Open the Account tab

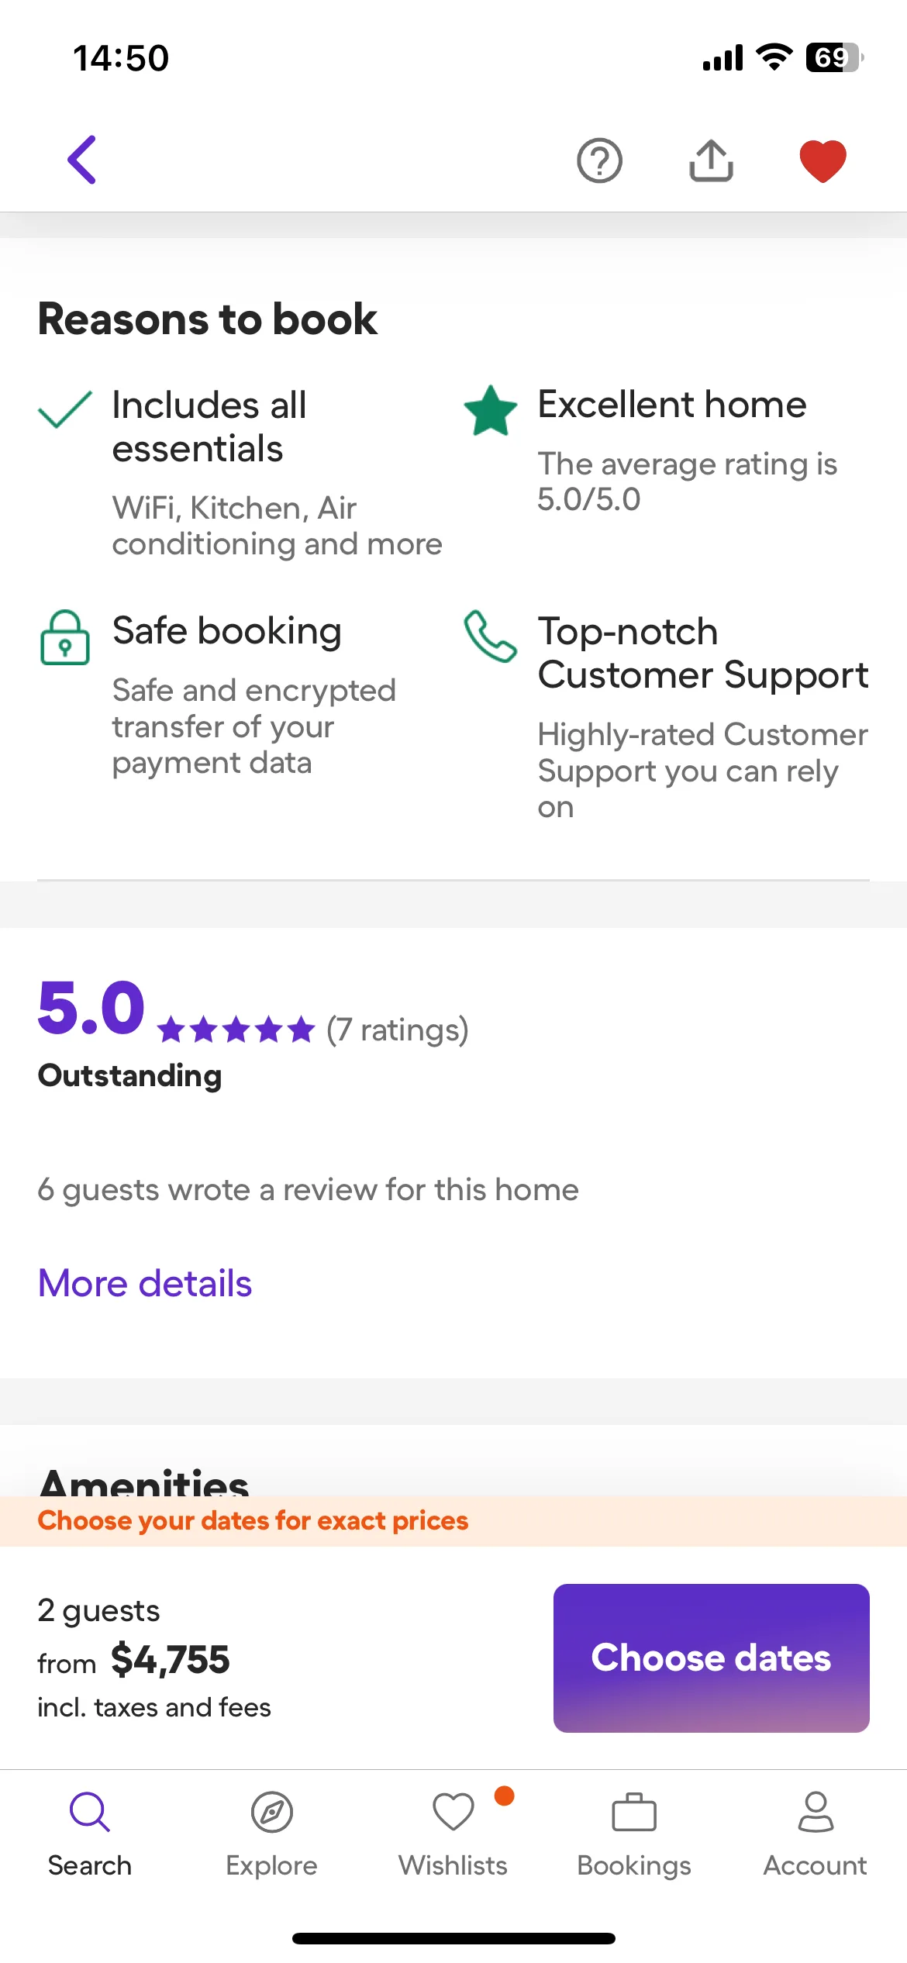(x=816, y=1832)
